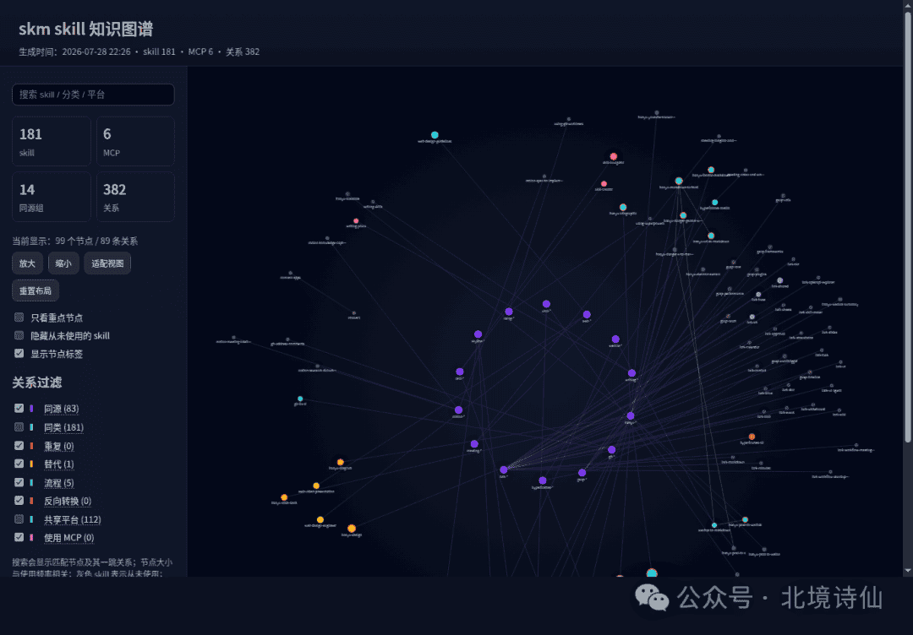Screen dimensions: 913x635
Task: Toggle the 同源 (83) relation filter
Action: point(19,408)
